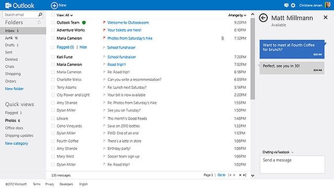334x188 pixels.
Task: Open the Arrange by dropdown
Action: tap(237, 15)
